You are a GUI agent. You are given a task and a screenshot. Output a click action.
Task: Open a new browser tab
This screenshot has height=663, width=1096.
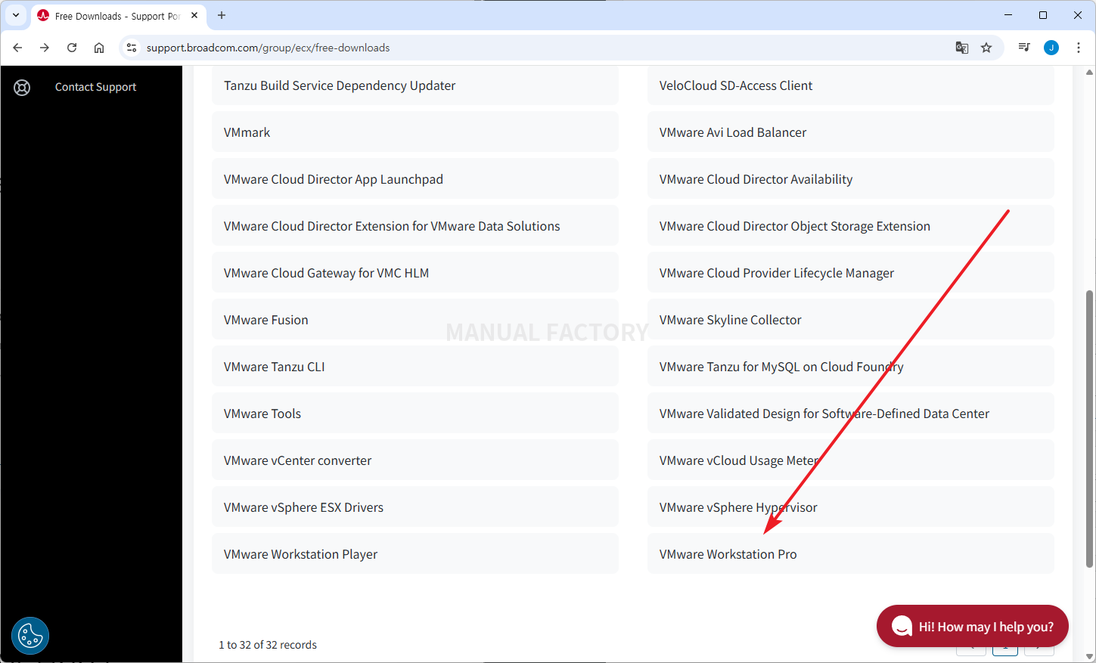[x=221, y=15]
